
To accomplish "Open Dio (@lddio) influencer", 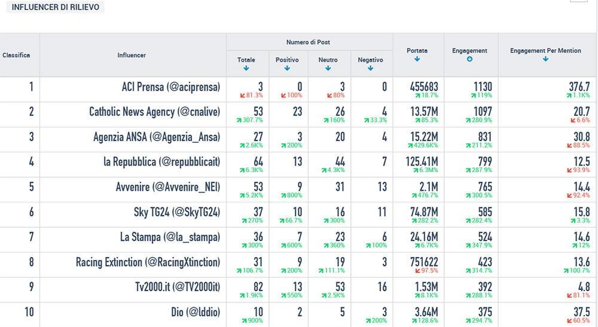I will pos(196,312).
